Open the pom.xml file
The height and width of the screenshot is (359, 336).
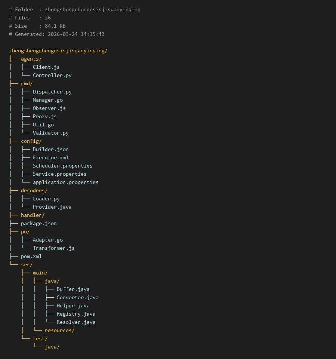(x=31, y=256)
